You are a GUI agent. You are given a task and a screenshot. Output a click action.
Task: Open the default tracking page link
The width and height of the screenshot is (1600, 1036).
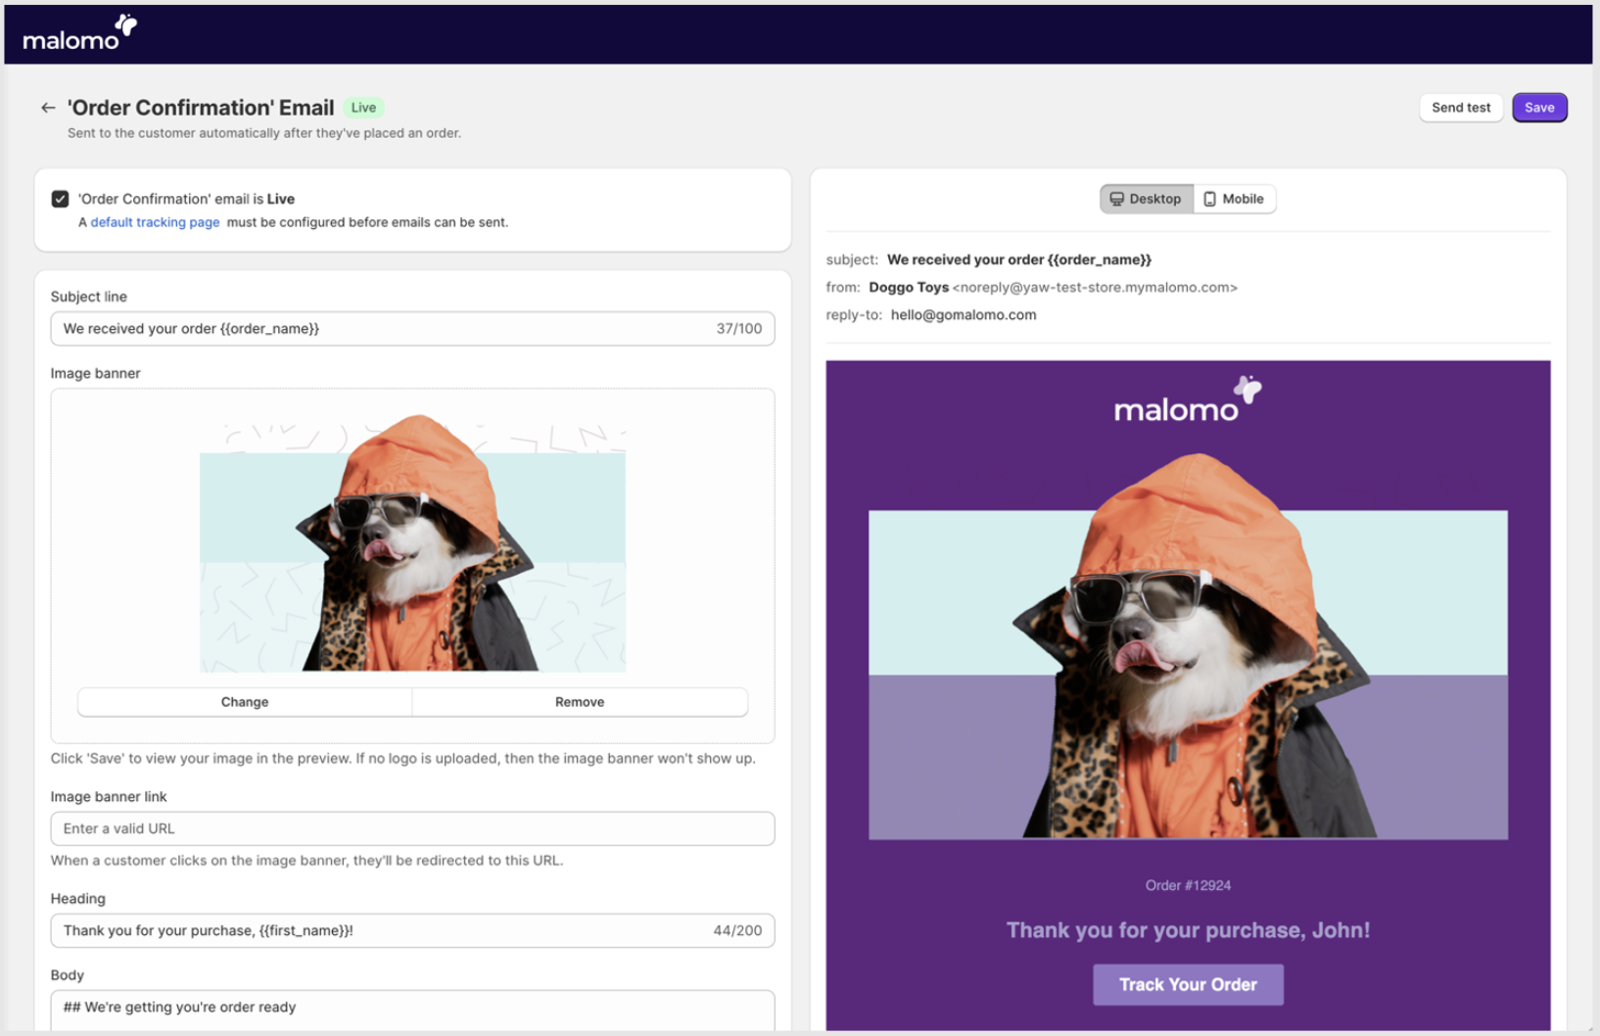coord(155,222)
